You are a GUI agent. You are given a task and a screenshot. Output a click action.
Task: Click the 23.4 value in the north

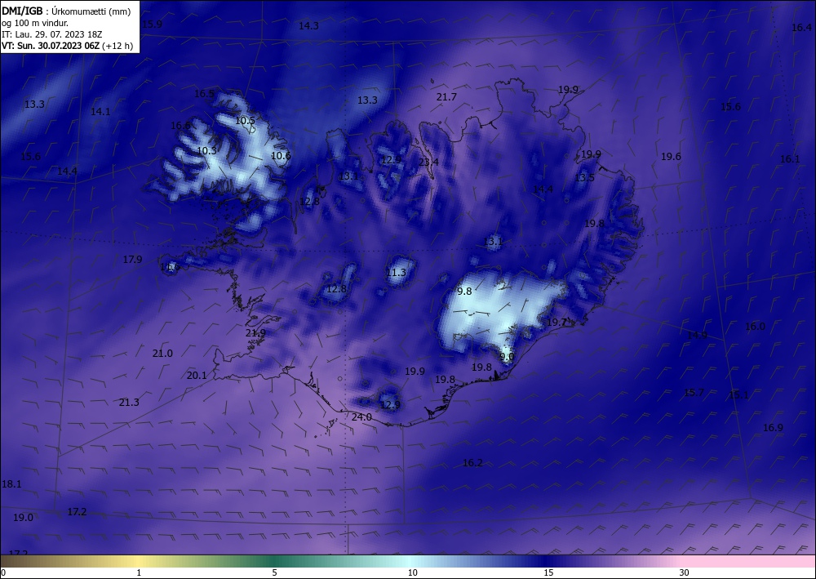pyautogui.click(x=429, y=162)
